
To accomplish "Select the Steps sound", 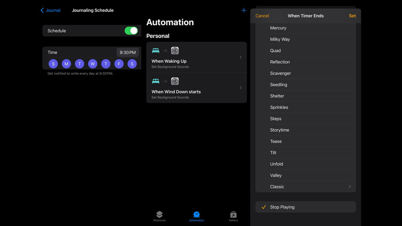I will coord(306,119).
